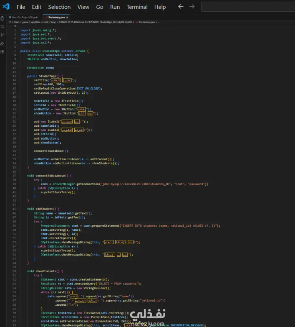Expand the StudentApp.java breadcrumb segment
This screenshot has height=327, width=295.
[x=146, y=22]
